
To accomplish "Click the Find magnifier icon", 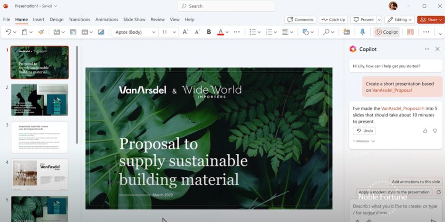I will tap(326, 32).
